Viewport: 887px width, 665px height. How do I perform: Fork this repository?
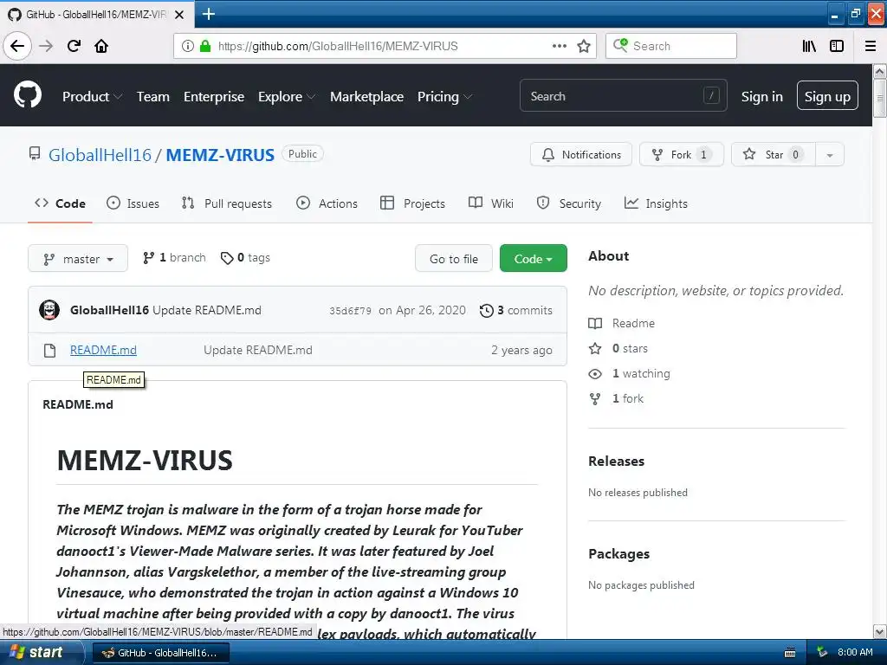[681, 155]
